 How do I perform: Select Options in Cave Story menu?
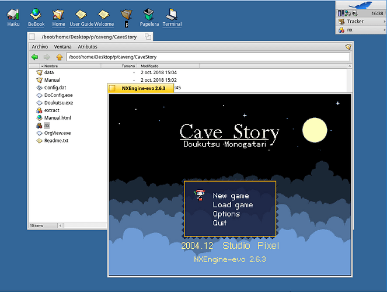[226, 214]
